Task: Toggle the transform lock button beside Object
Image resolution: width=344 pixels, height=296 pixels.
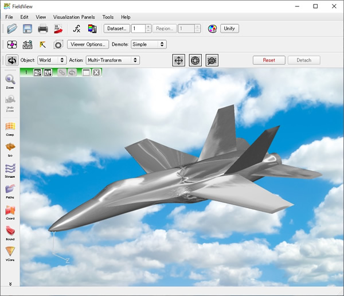Action: click(11, 60)
